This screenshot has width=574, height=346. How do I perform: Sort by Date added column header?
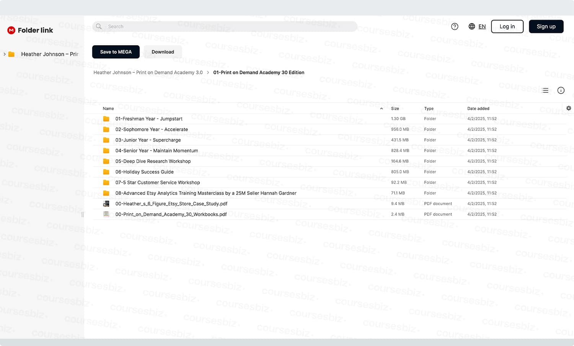[478, 109]
